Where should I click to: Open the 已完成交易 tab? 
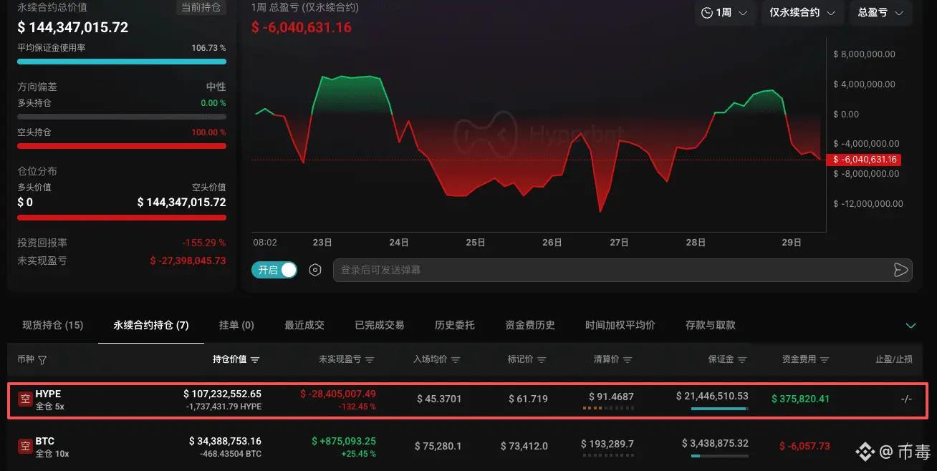[380, 325]
